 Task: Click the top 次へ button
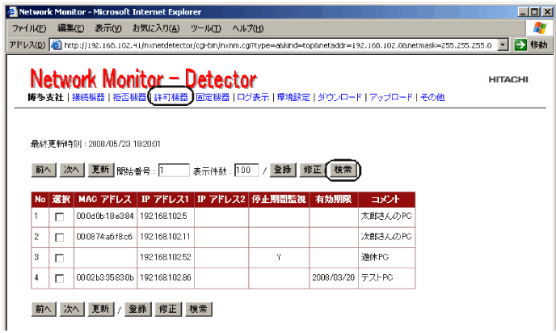click(72, 170)
